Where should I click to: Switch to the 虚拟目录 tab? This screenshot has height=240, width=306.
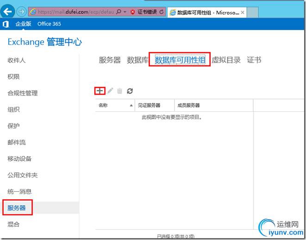226,60
